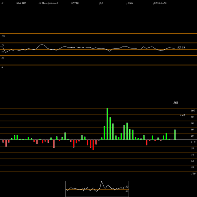Viewport: 197px width, 197px height.
Task: Click the ') ENG' header text
Action: coord(130,3)
